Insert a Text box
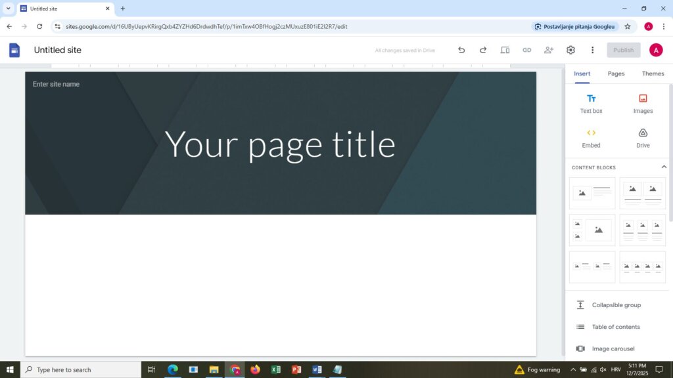The height and width of the screenshot is (378, 673). [591, 103]
